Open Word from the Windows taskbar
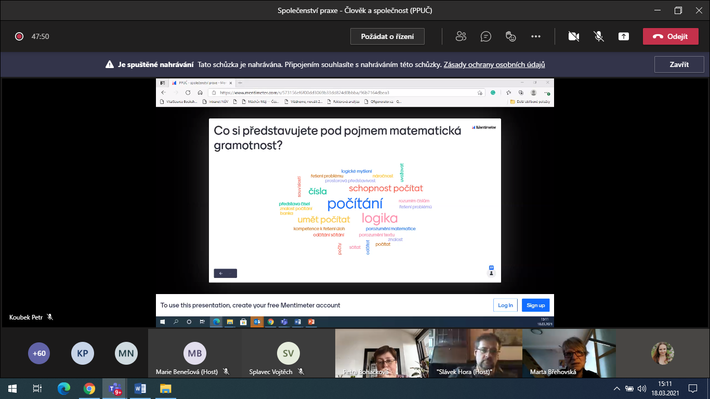 140,388
